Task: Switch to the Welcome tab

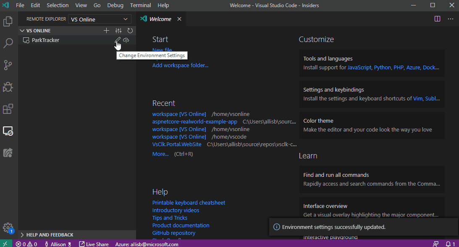Action: 160,18
